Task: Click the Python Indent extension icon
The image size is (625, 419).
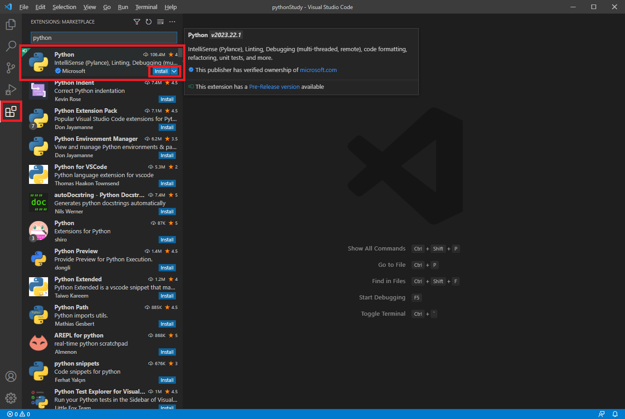Action: [x=39, y=91]
